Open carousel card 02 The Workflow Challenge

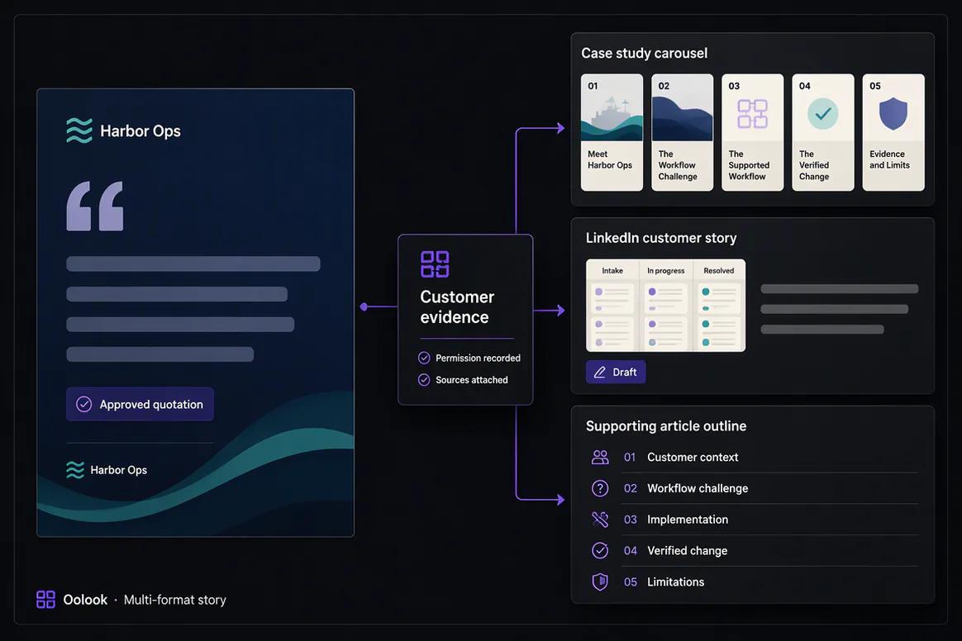coord(682,132)
